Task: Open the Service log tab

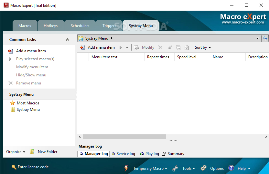Action: coord(124,154)
